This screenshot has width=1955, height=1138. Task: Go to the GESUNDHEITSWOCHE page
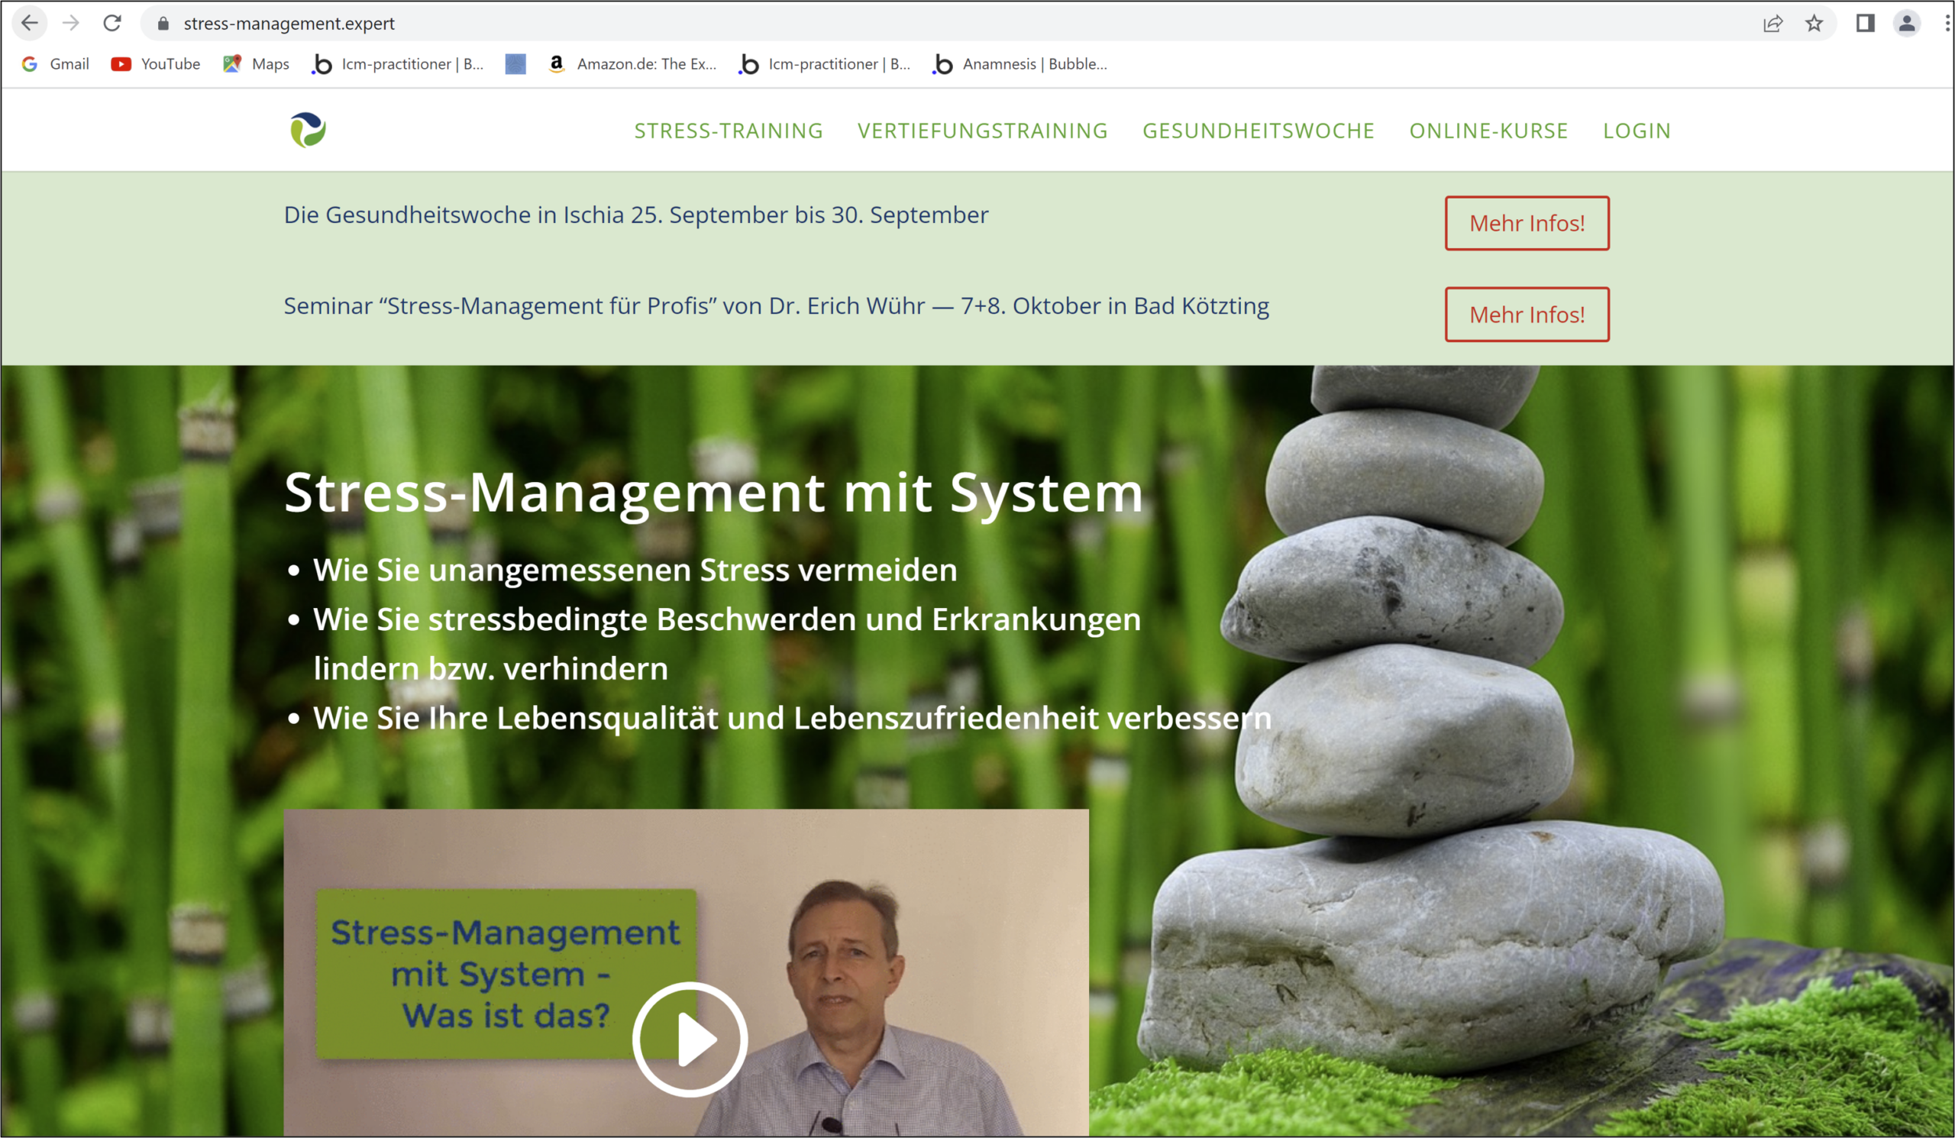1259,131
